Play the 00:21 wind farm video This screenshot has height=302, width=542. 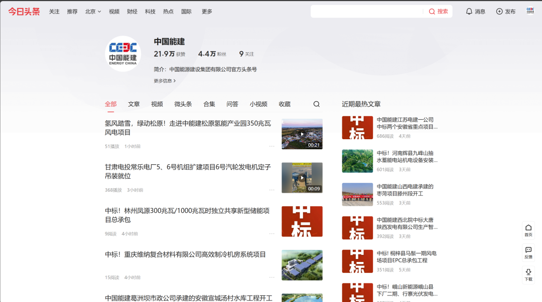coord(302,134)
